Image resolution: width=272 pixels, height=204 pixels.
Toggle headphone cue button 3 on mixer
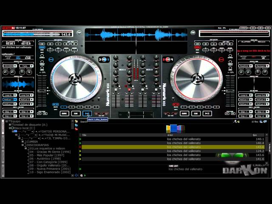116,90
